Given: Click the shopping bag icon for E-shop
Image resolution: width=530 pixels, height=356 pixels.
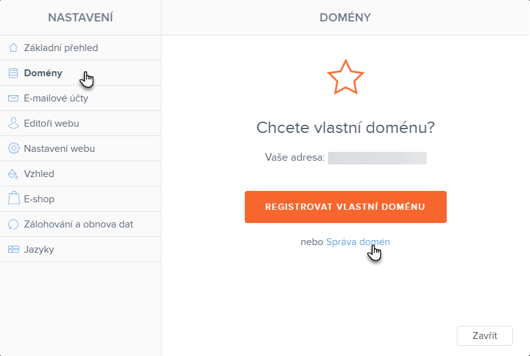Looking at the screenshot, I should tap(13, 199).
